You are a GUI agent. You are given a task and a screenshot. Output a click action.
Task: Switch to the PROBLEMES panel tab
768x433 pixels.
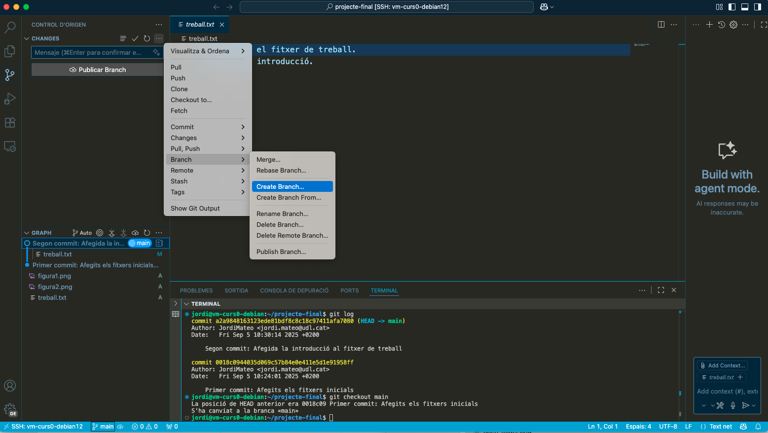[196, 290]
